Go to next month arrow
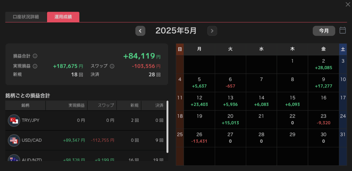 click(212, 31)
